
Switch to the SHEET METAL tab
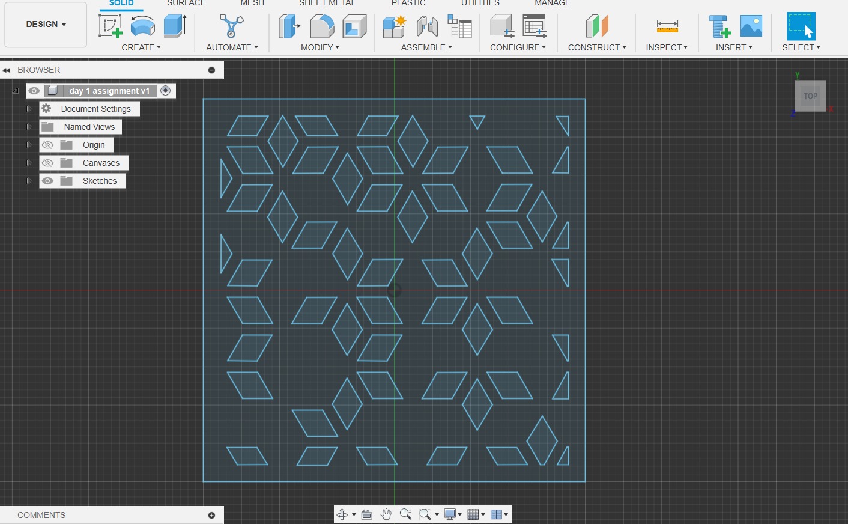[x=327, y=3]
